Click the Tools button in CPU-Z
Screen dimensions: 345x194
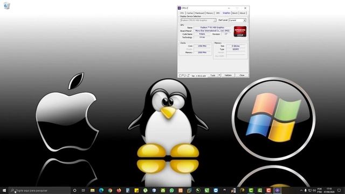coord(213,75)
